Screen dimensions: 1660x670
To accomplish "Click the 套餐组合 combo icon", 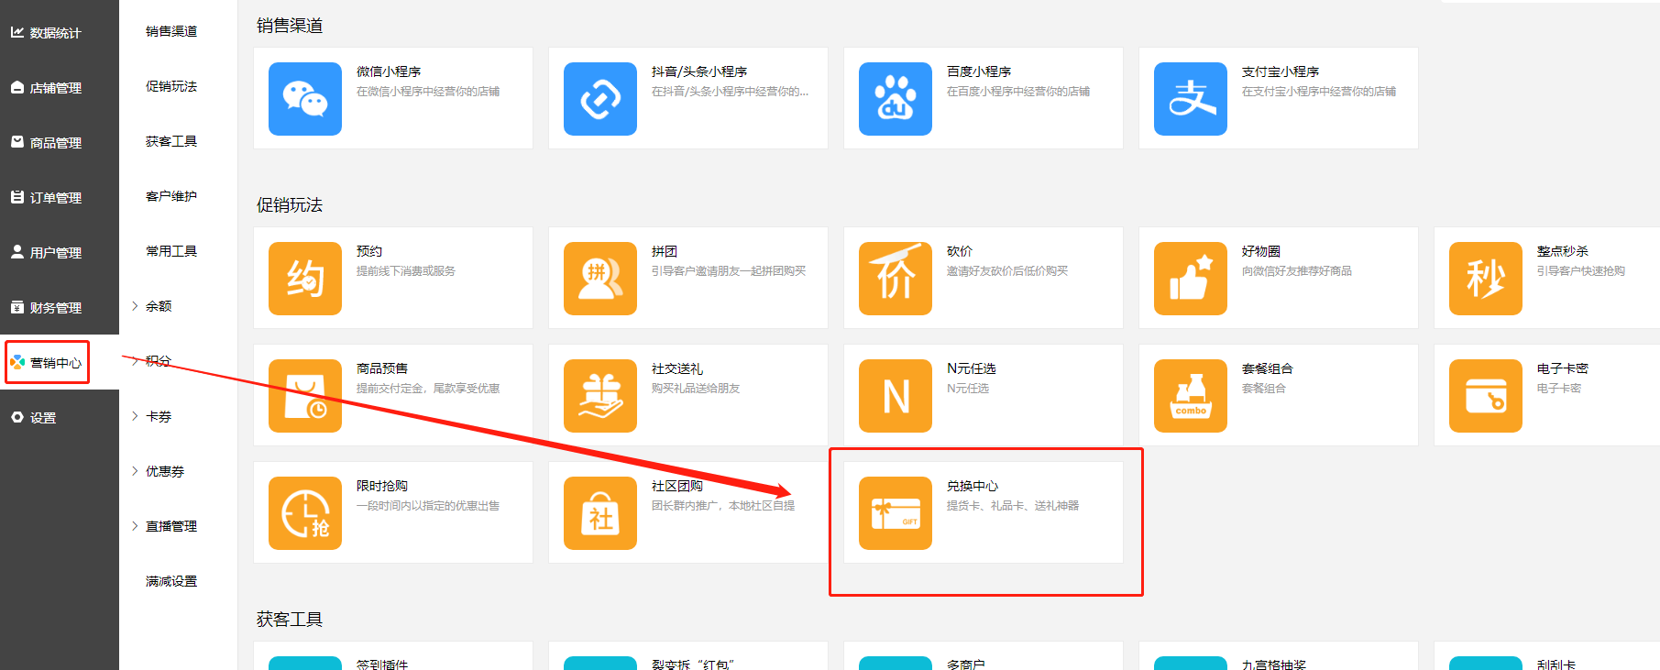I will [1191, 396].
